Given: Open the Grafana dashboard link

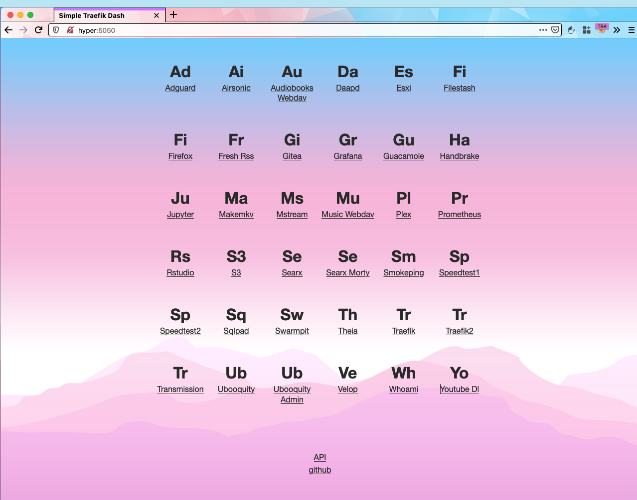Looking at the screenshot, I should (x=348, y=156).
